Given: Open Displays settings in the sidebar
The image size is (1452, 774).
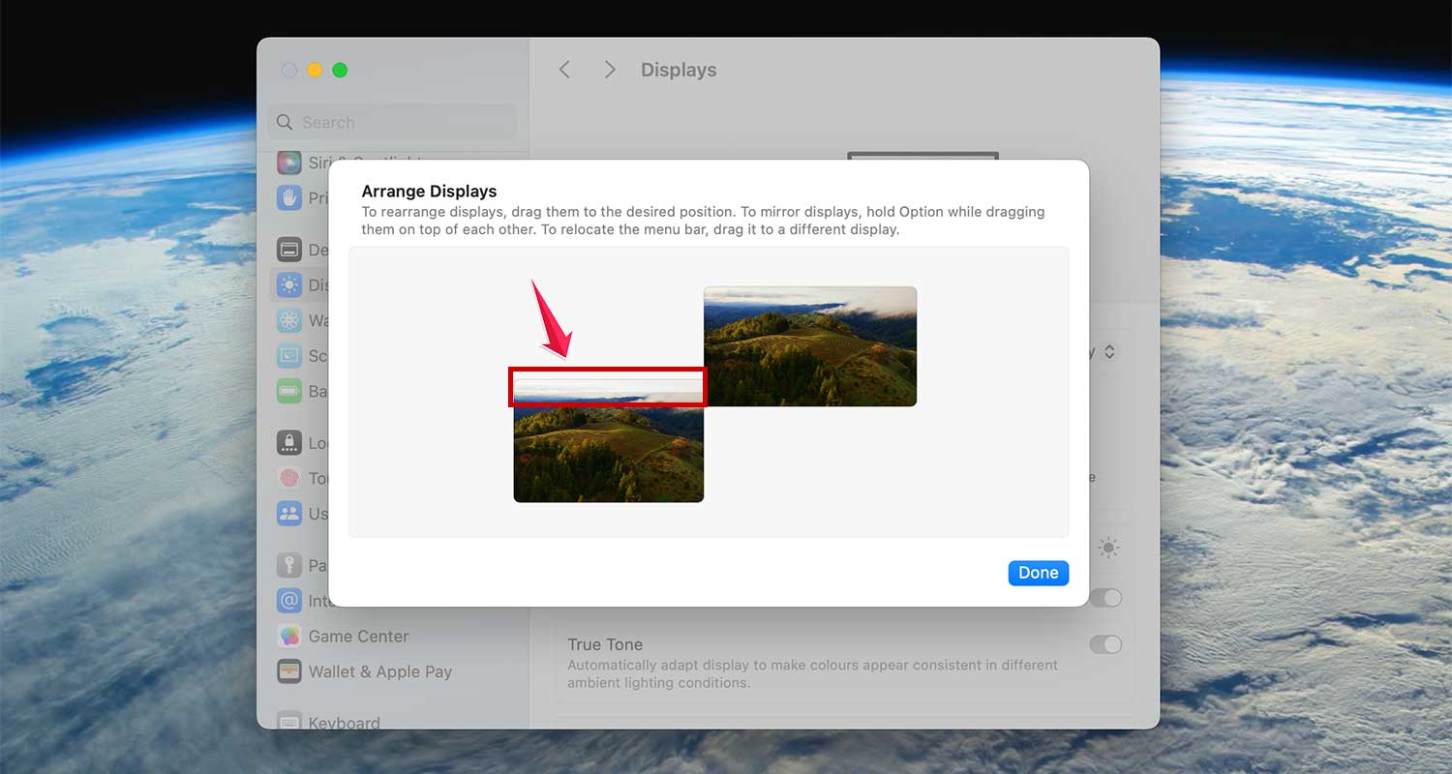Looking at the screenshot, I should pos(289,284).
